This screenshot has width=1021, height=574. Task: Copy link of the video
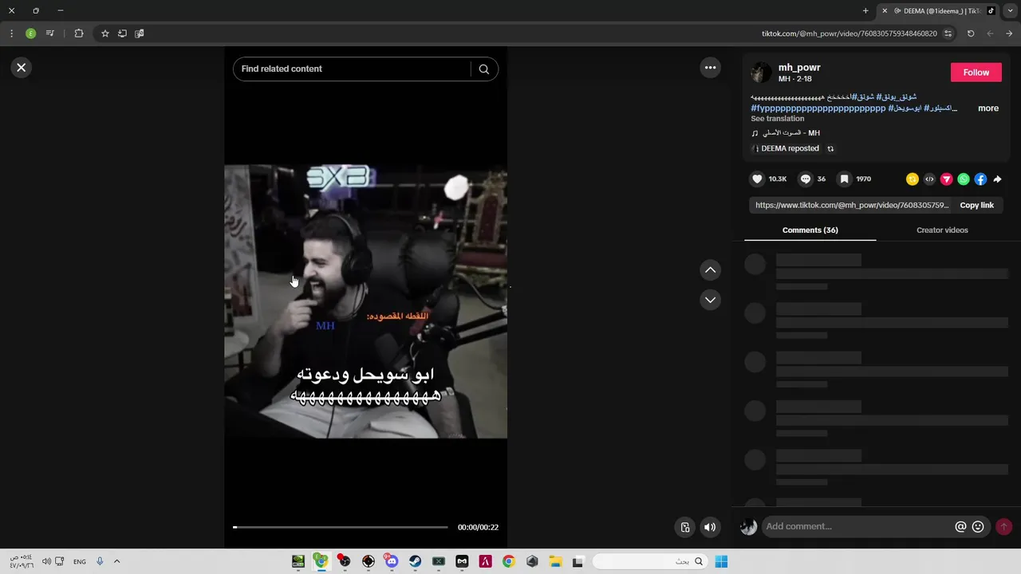[976, 206]
